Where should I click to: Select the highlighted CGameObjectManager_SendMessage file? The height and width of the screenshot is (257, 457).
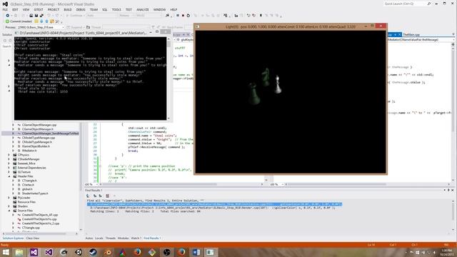[x=50, y=133]
